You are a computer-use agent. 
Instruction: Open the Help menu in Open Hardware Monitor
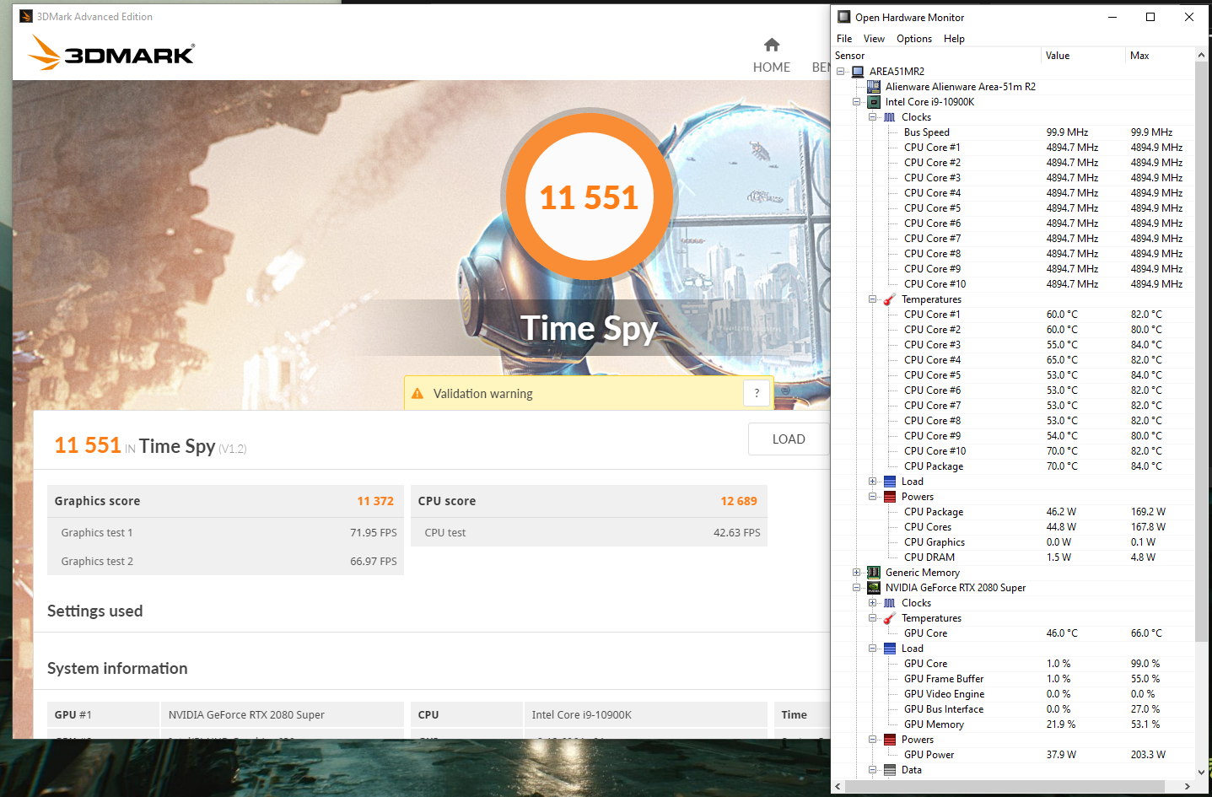[x=954, y=39]
